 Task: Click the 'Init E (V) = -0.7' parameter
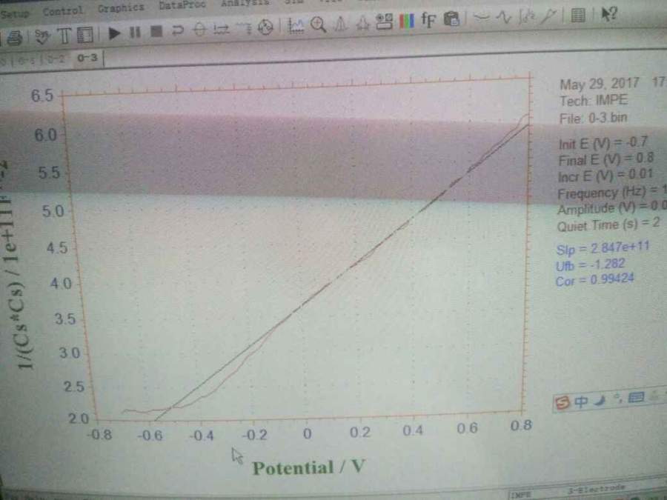(x=603, y=143)
